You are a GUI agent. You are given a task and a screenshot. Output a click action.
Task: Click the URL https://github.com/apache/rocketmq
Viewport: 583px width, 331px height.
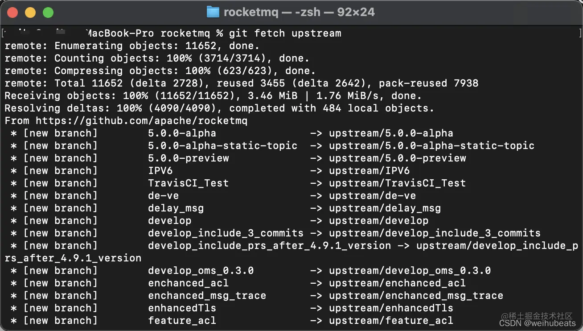pos(141,121)
